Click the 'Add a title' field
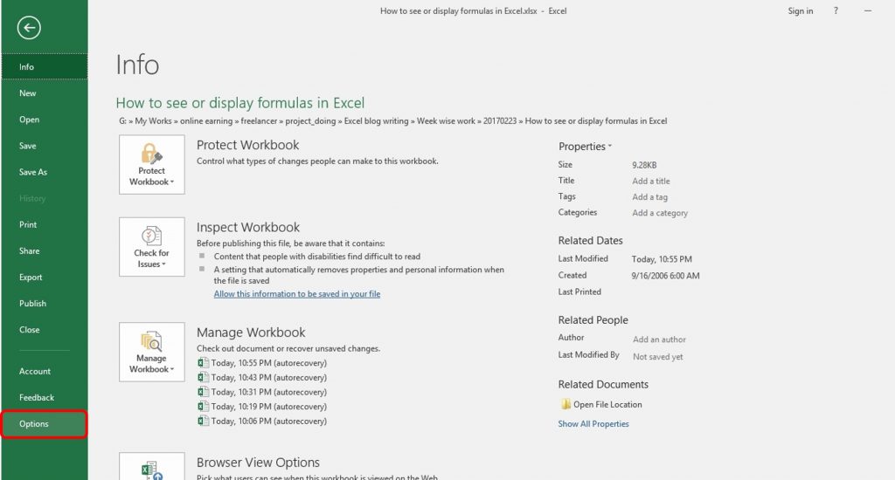The width and height of the screenshot is (895, 480). [650, 181]
